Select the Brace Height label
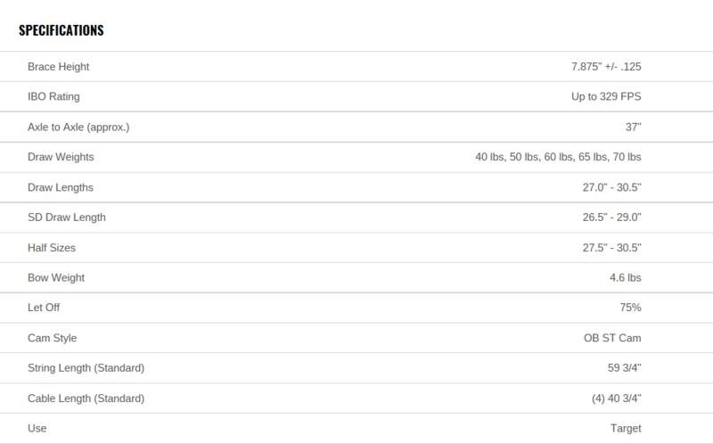713x444 pixels. [x=58, y=67]
